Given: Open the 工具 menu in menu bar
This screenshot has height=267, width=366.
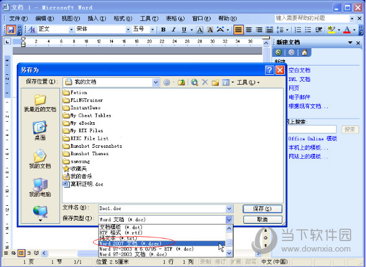Looking at the screenshot, I should (x=149, y=19).
